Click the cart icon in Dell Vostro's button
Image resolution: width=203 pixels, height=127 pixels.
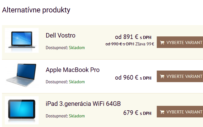(x=162, y=43)
